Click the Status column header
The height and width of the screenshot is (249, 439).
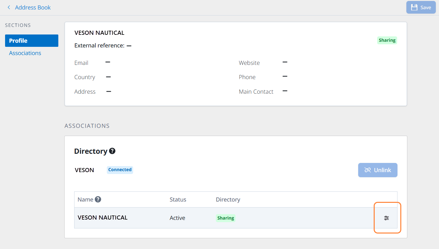pyautogui.click(x=178, y=199)
